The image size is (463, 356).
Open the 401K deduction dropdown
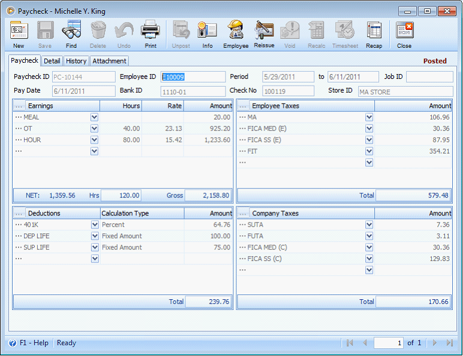click(x=95, y=224)
